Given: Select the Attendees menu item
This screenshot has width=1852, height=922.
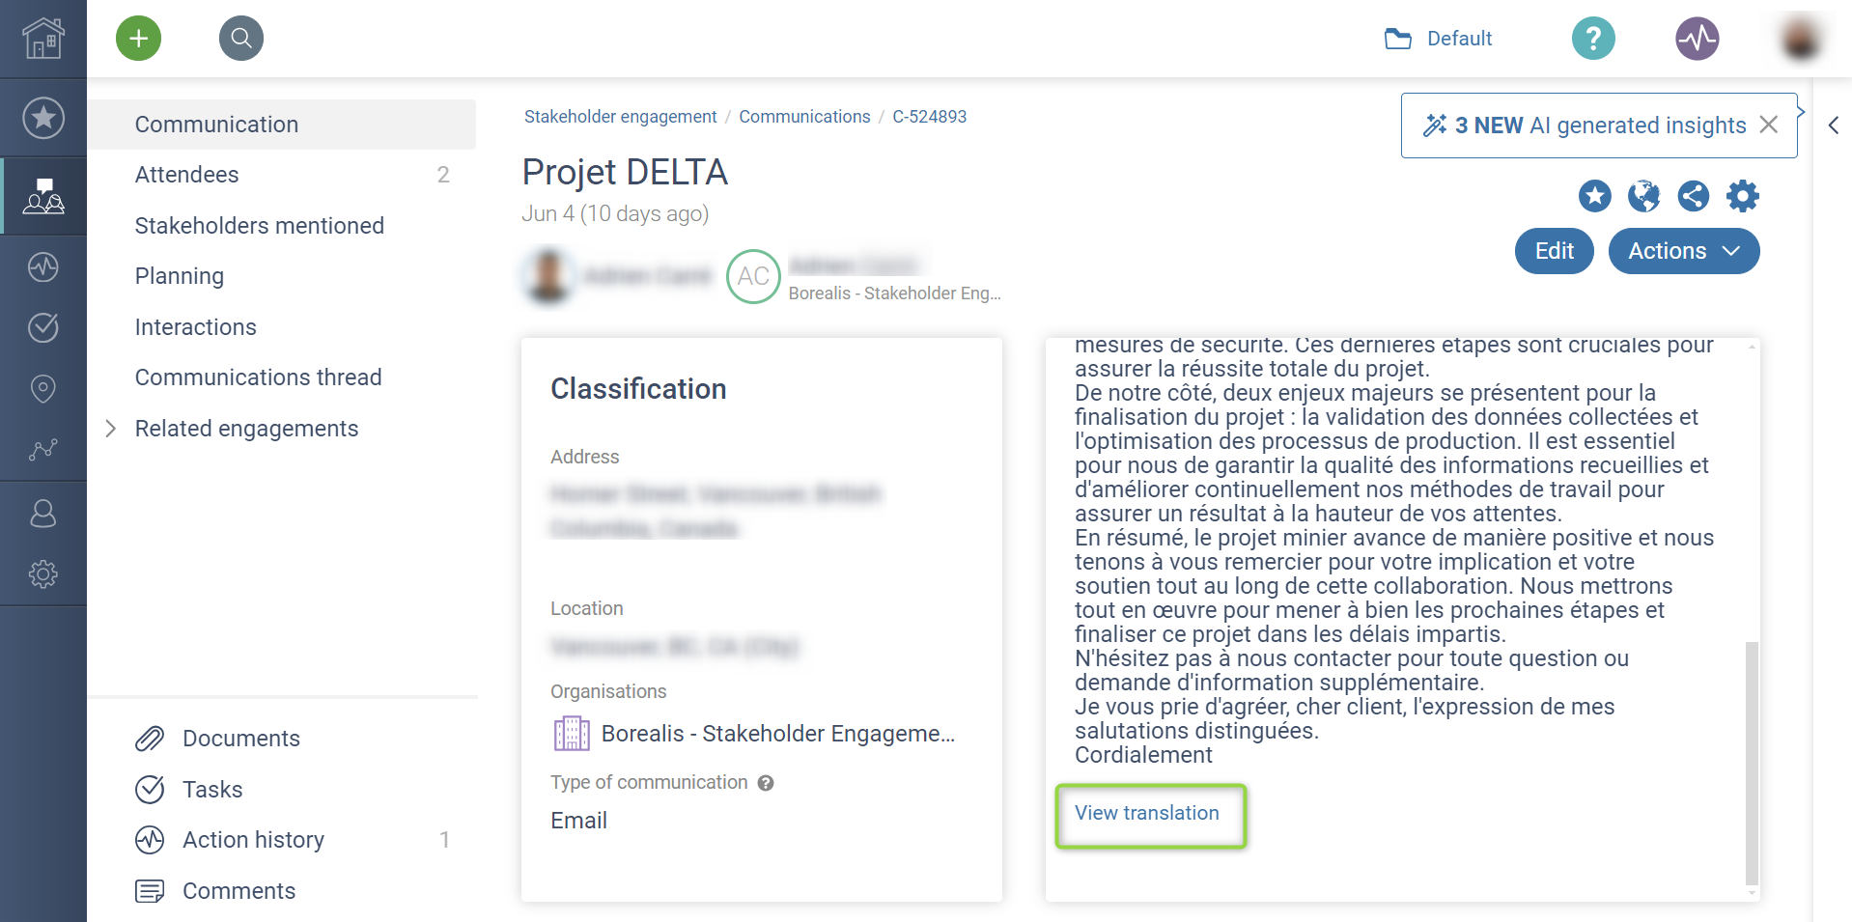Looking at the screenshot, I should tap(187, 175).
